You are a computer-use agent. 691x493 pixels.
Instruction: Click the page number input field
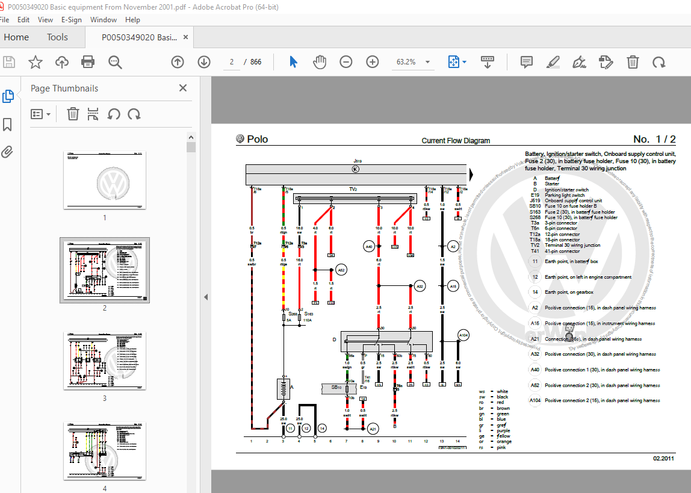point(232,62)
